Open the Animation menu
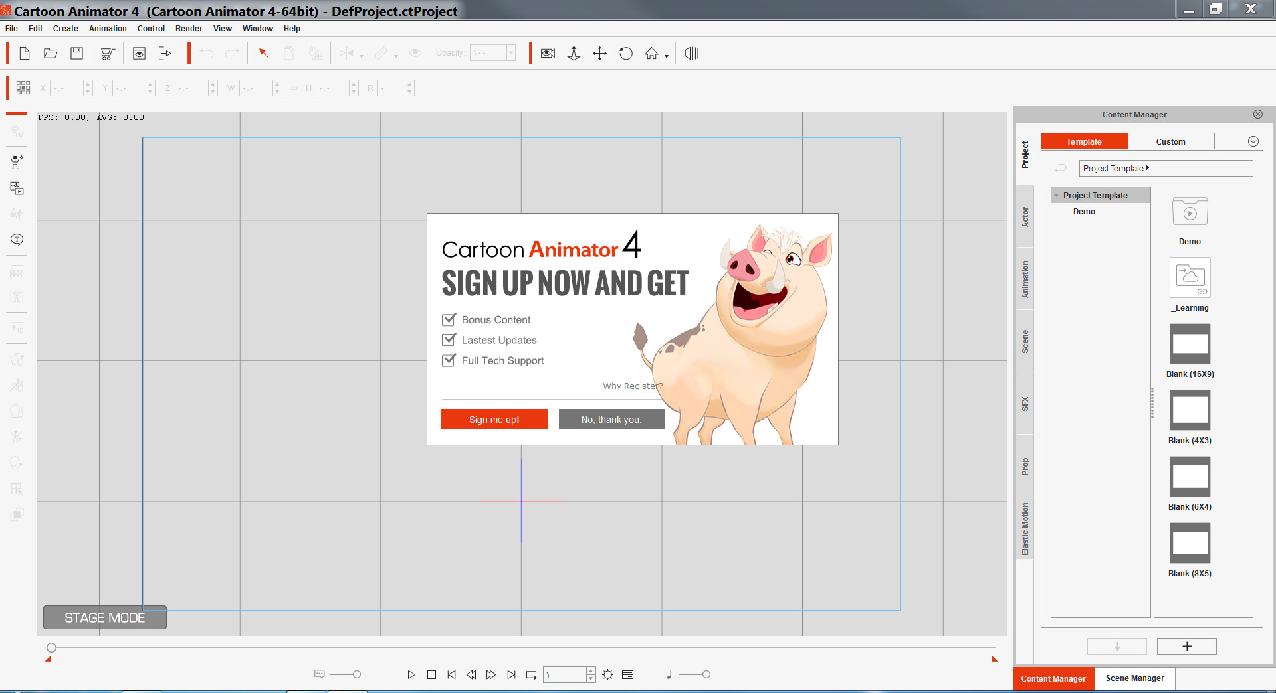1276x693 pixels. tap(108, 29)
